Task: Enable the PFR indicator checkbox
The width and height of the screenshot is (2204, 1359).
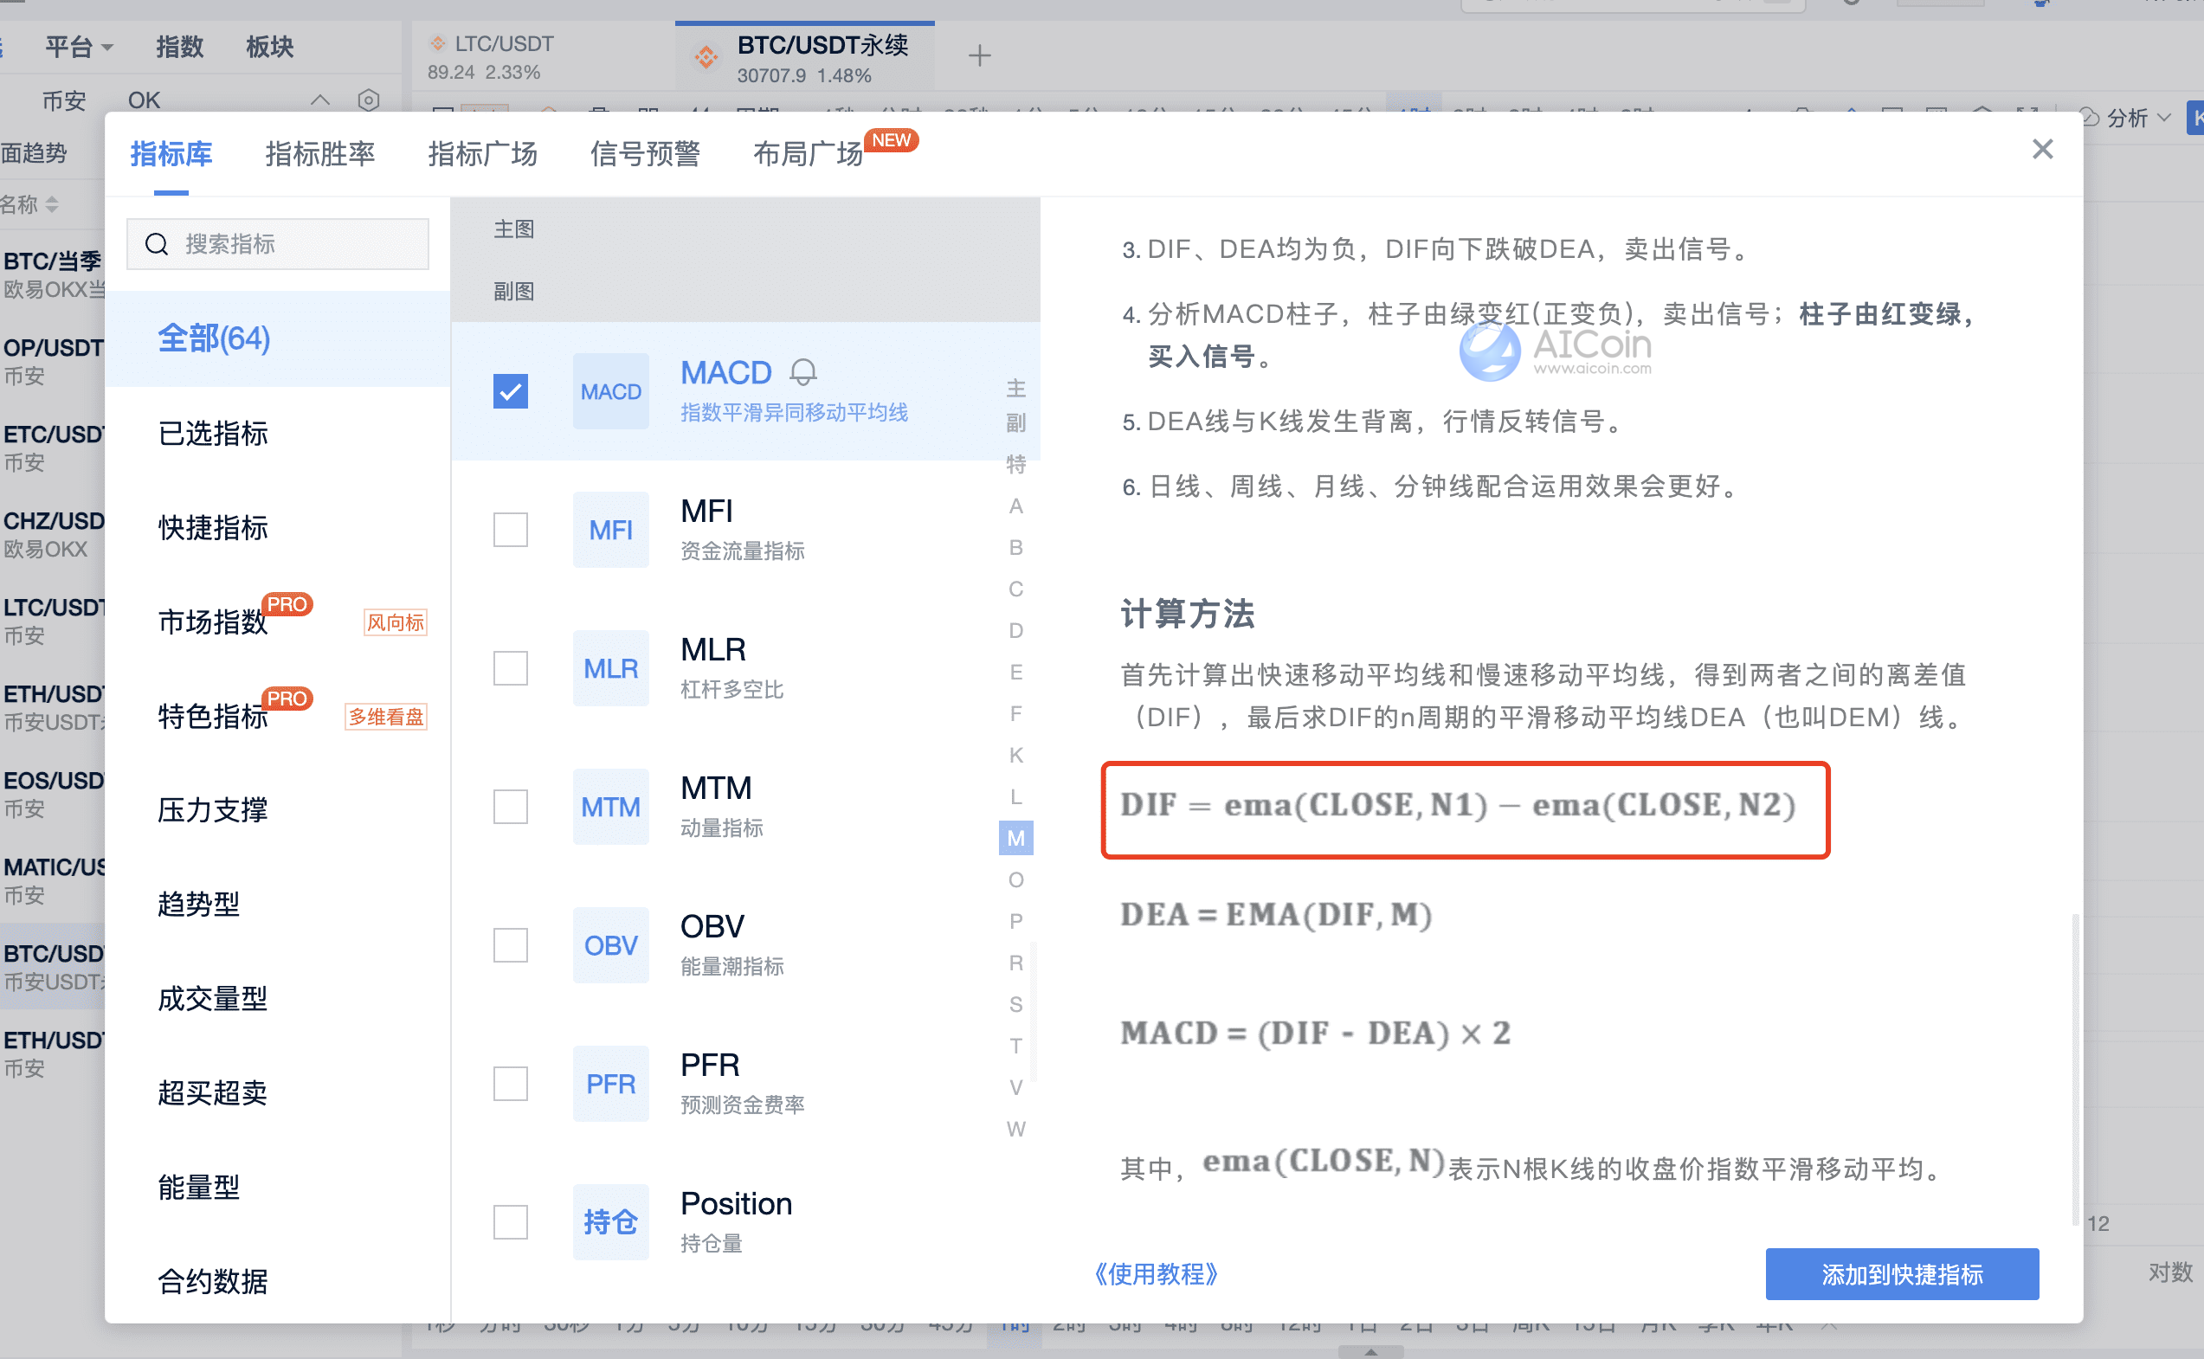Action: 511,1083
